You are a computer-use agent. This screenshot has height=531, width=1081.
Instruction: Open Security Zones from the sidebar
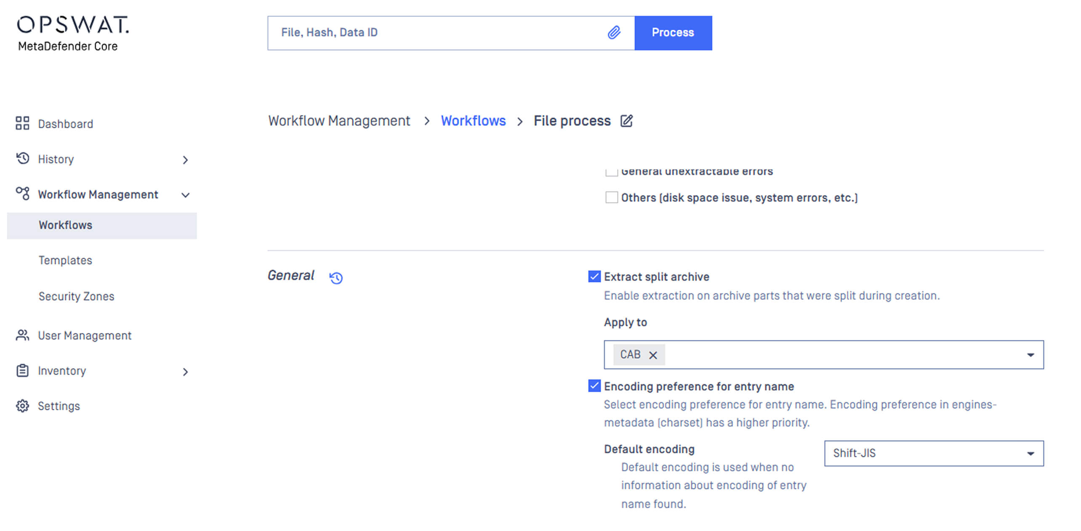point(76,296)
